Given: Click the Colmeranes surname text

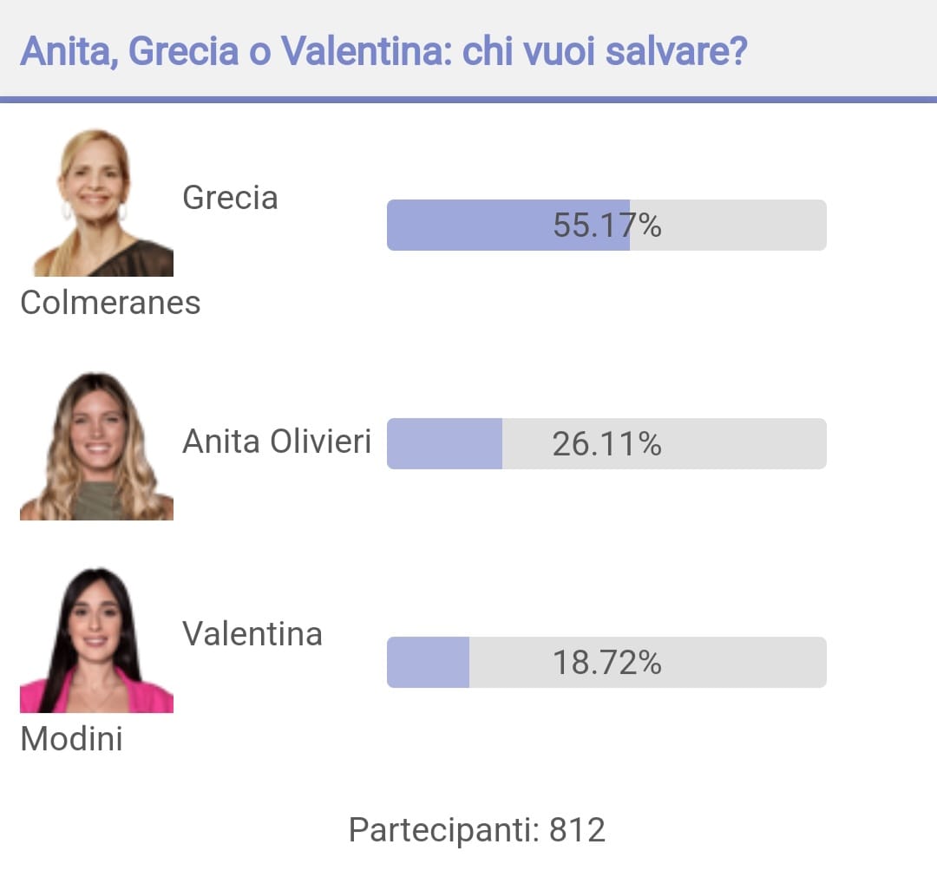Looking at the screenshot, I should click(110, 303).
